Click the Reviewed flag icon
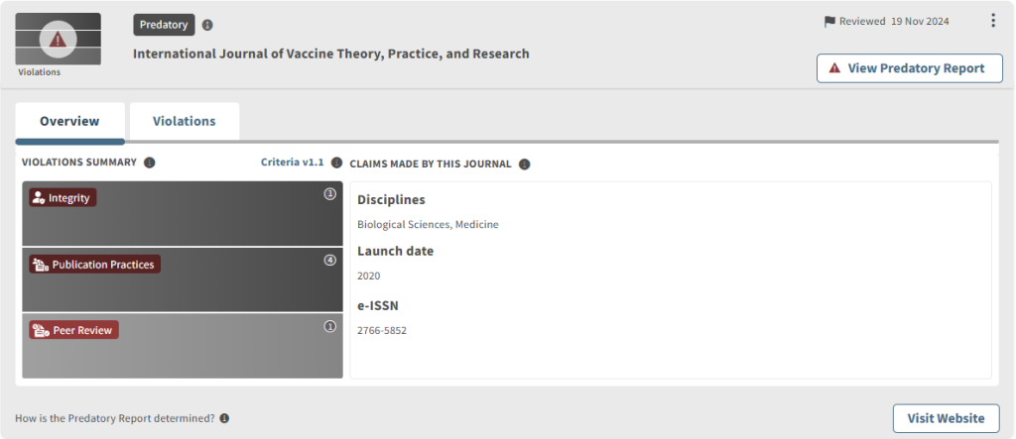The width and height of the screenshot is (1016, 439). pos(829,22)
